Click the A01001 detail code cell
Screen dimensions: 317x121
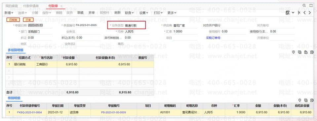170,112
